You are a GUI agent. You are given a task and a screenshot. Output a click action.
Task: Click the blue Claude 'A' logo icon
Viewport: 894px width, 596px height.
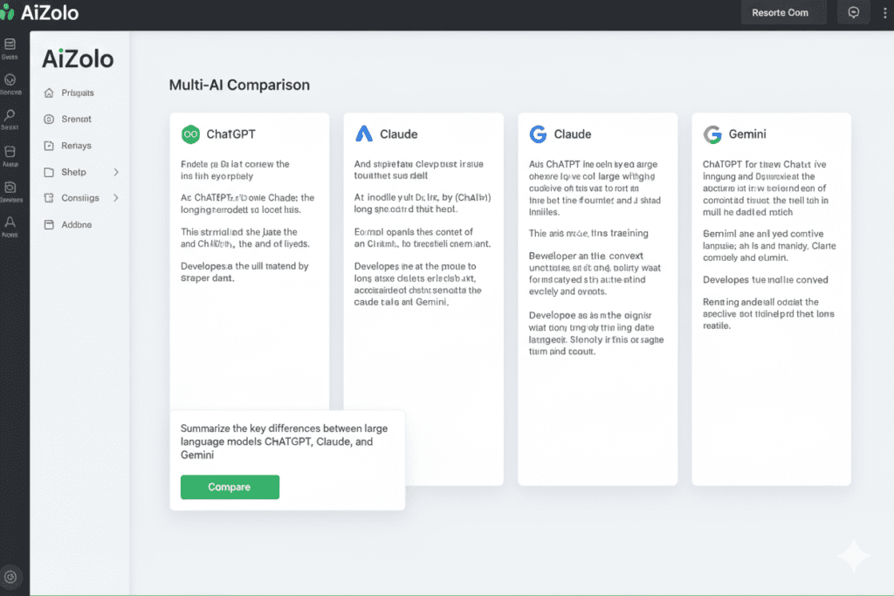coord(364,134)
